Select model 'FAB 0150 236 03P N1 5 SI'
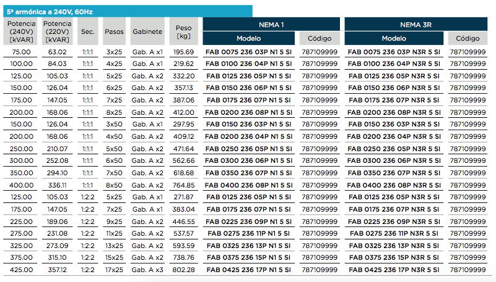 pos(249,125)
